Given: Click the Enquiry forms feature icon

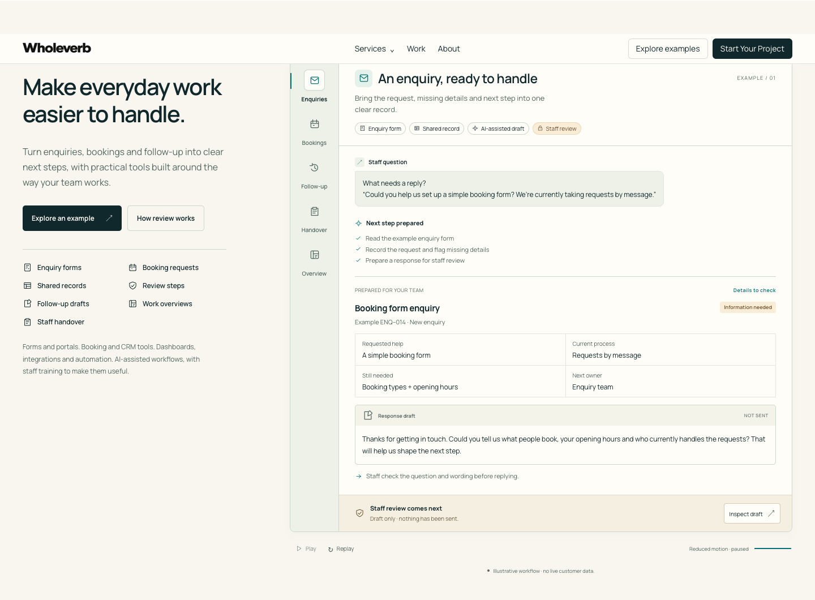Looking at the screenshot, I should 27,267.
